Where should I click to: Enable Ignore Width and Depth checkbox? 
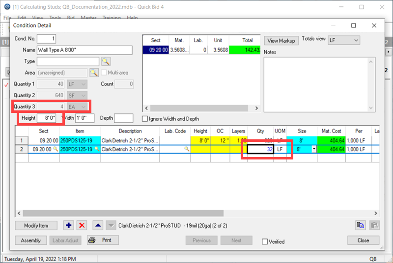pyautogui.click(x=145, y=119)
